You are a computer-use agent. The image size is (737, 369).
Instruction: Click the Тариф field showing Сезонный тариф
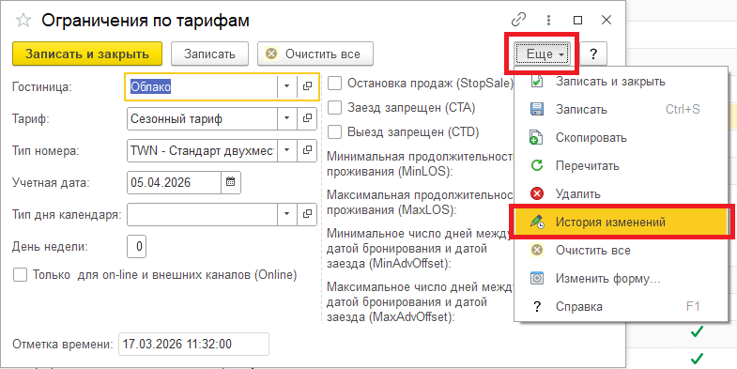coord(202,118)
